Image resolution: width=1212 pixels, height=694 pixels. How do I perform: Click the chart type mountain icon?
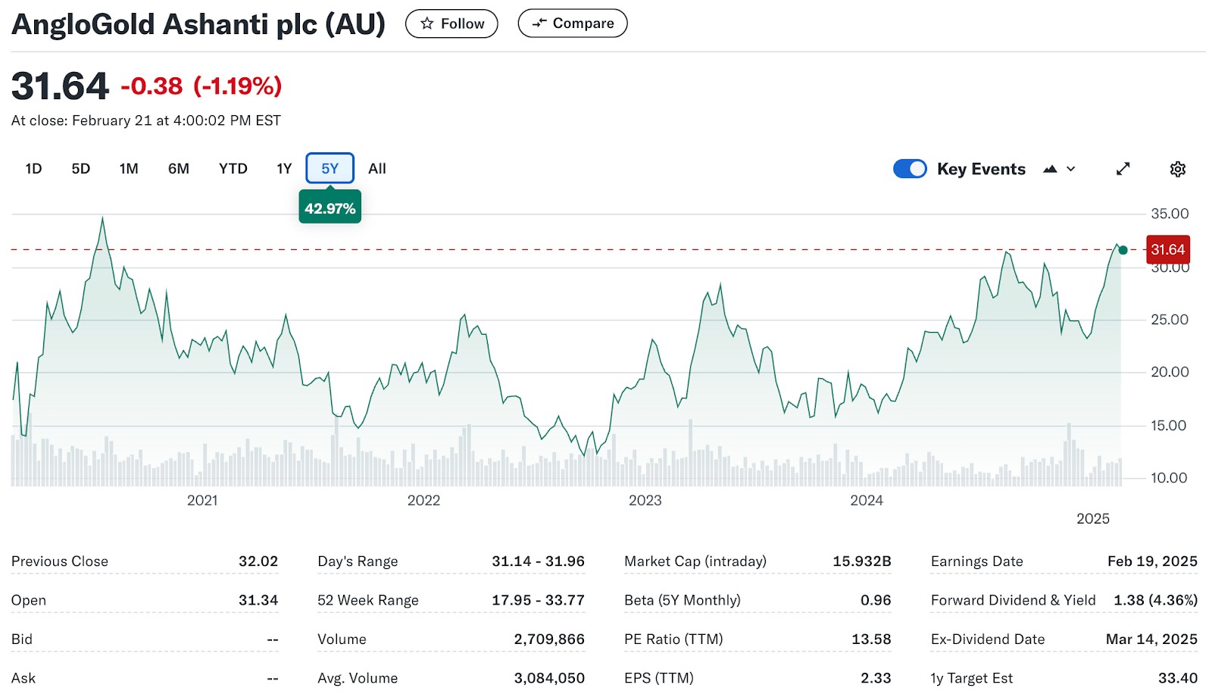[1050, 169]
